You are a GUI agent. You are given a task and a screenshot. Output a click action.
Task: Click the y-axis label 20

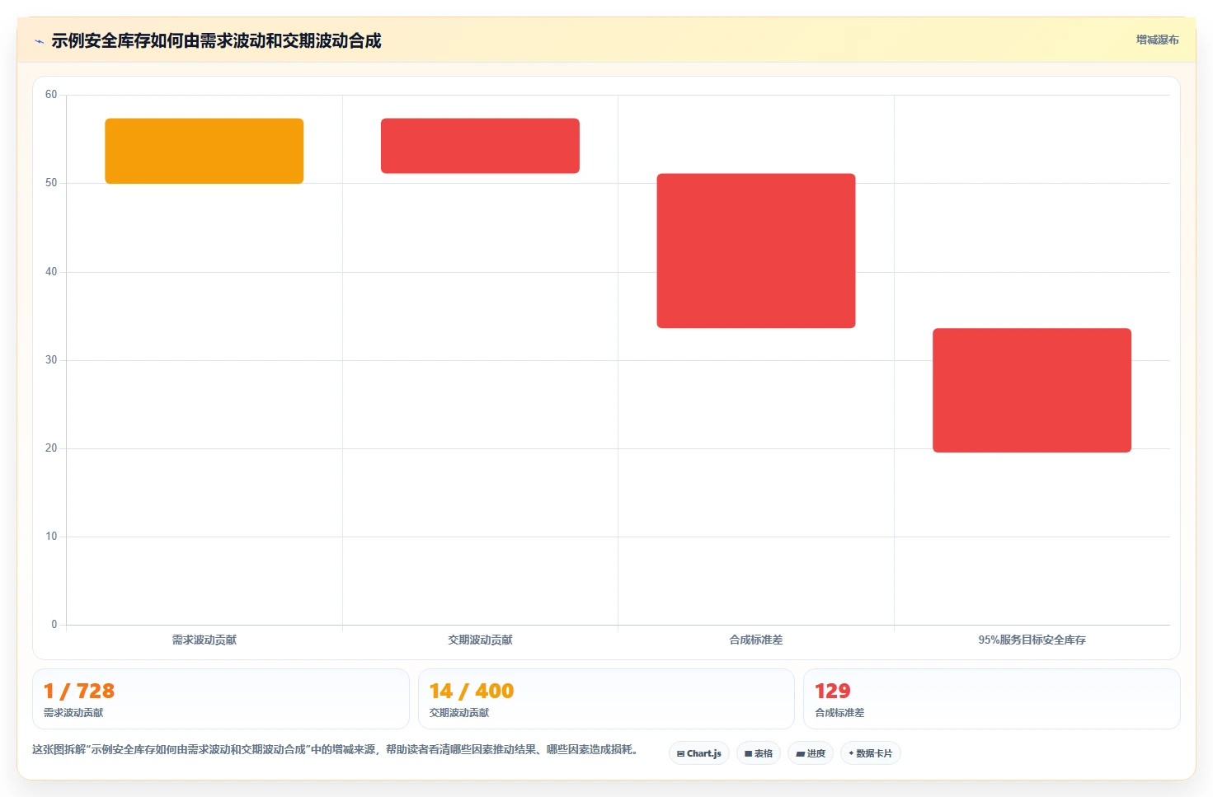click(51, 448)
